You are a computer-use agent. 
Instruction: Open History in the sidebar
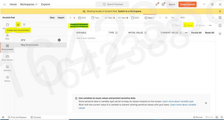tap(7, 79)
